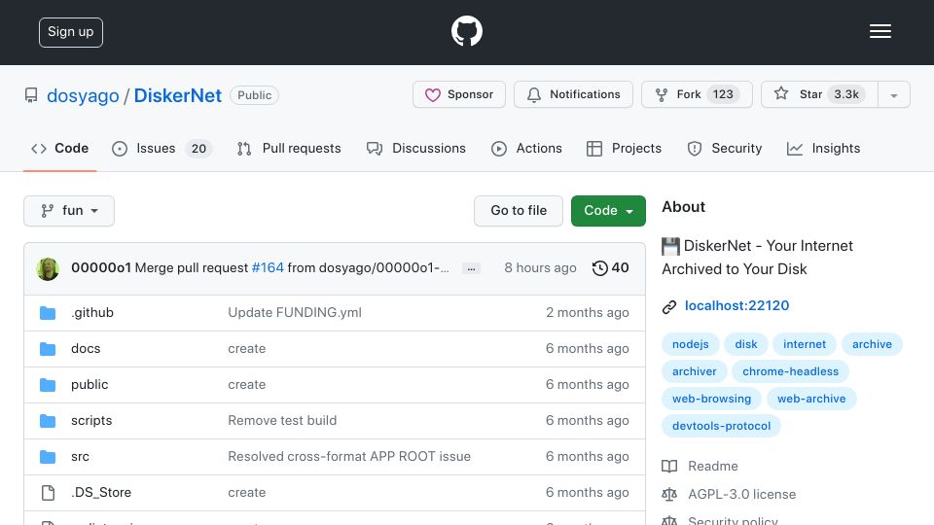The image size is (934, 525).
Task: Click the '8 hours ago' commit timestamp
Action: pyautogui.click(x=540, y=268)
